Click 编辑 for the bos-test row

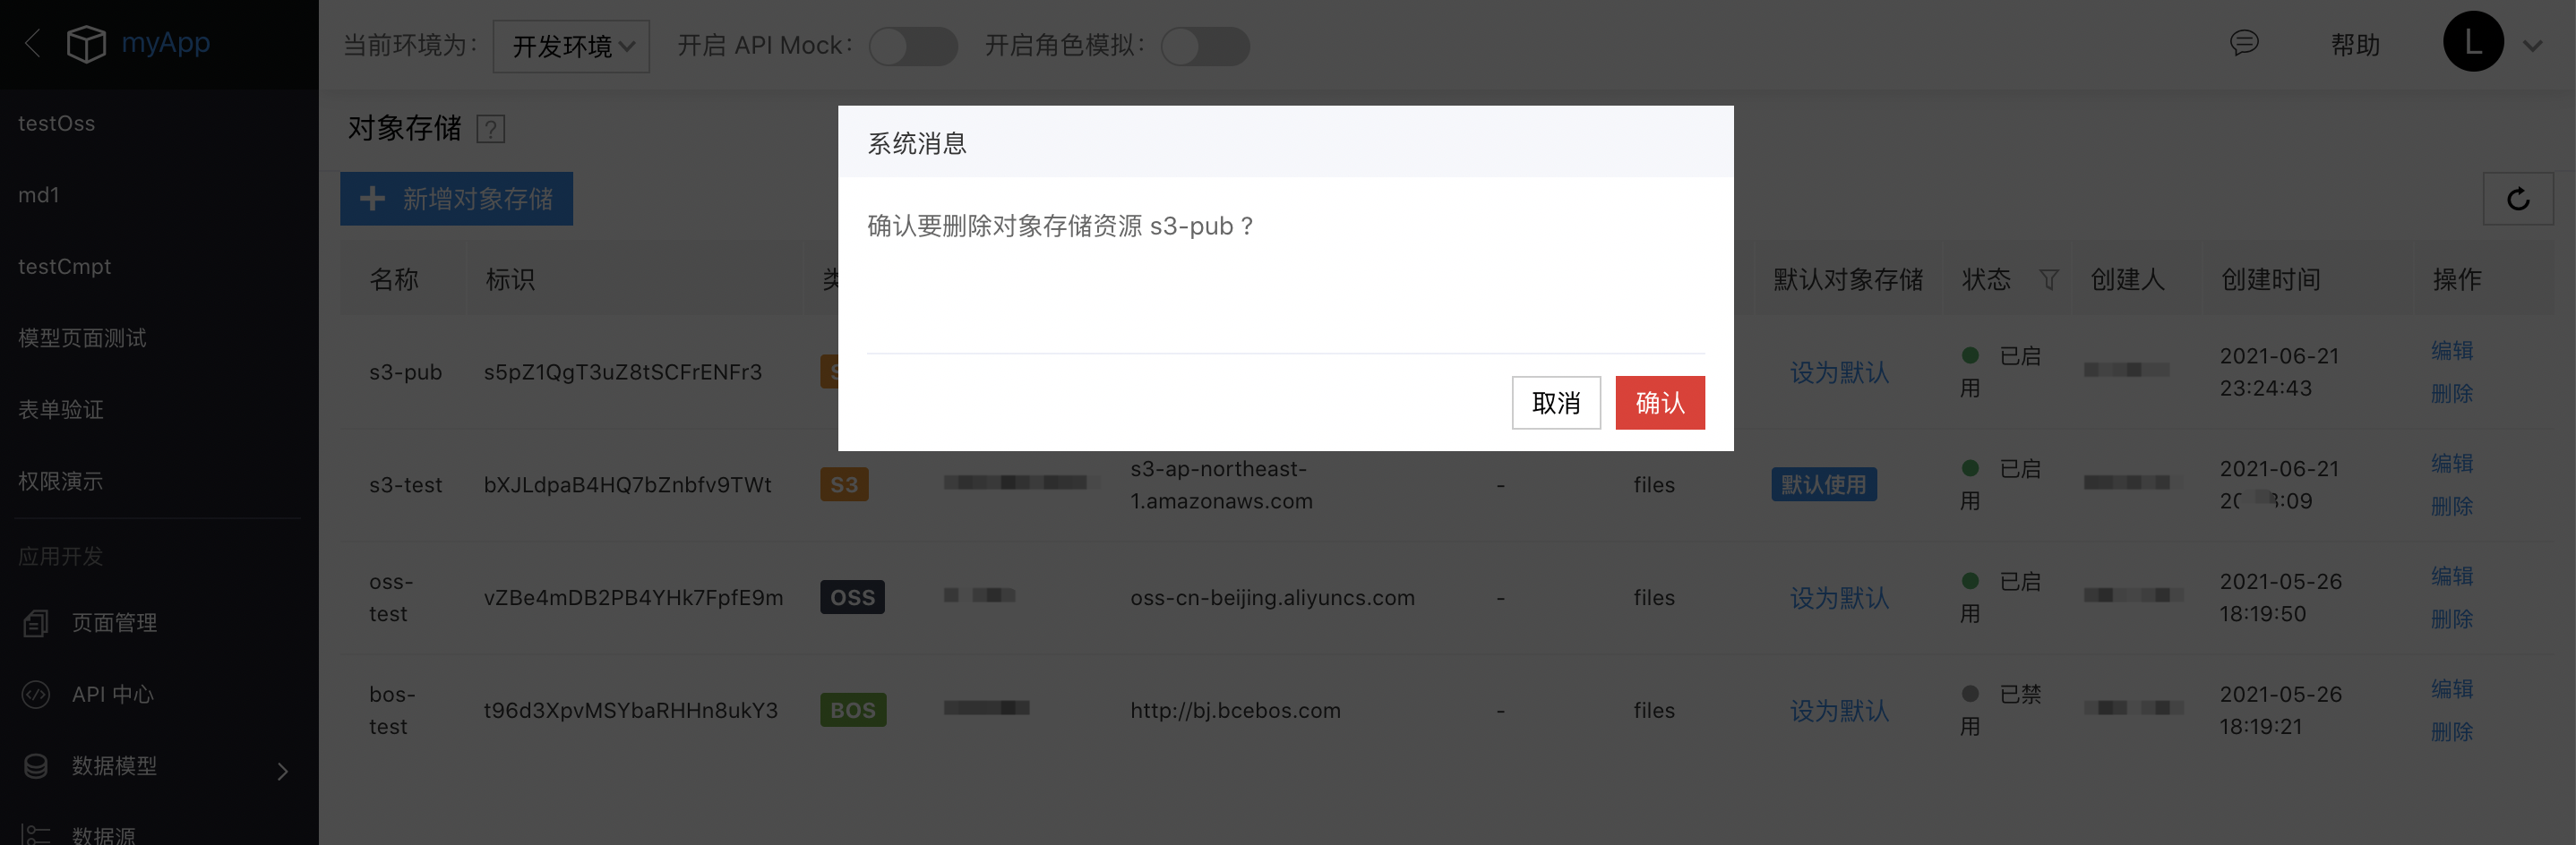point(2452,689)
